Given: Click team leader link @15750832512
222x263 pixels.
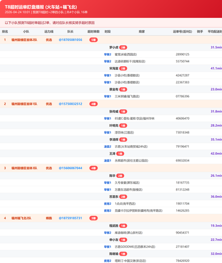Looking at the screenshot, I should 70,104.
